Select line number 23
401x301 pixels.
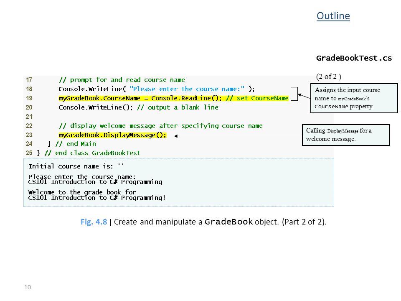pos(29,135)
